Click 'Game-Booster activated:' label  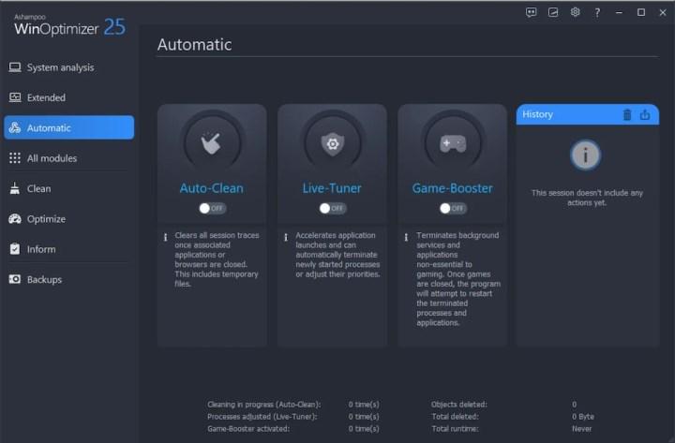tap(248, 428)
